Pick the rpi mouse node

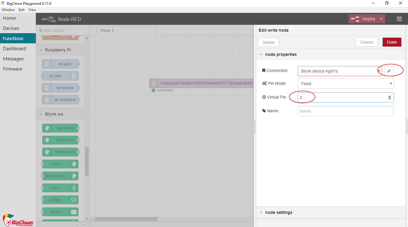60,88
